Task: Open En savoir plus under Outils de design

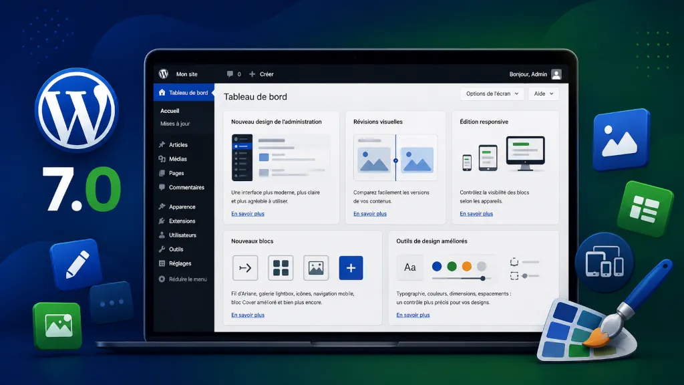Action: 413,315
